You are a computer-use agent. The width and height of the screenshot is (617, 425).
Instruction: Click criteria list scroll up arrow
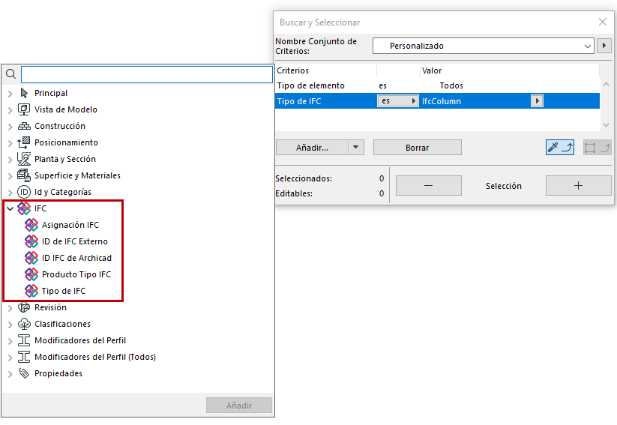pos(606,84)
